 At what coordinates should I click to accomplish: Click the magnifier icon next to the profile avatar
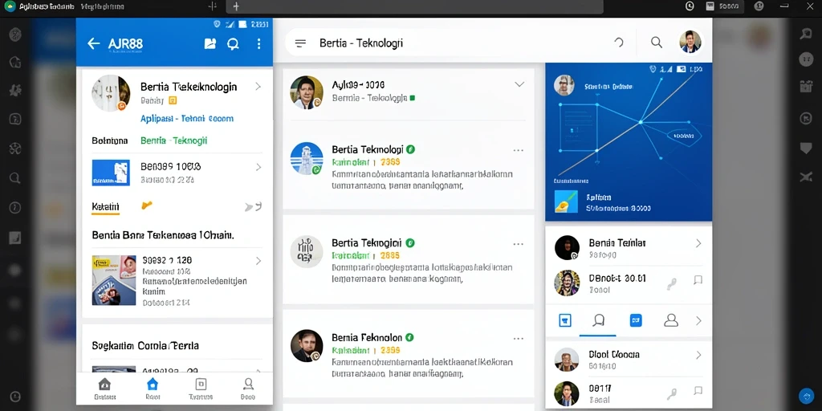(657, 43)
